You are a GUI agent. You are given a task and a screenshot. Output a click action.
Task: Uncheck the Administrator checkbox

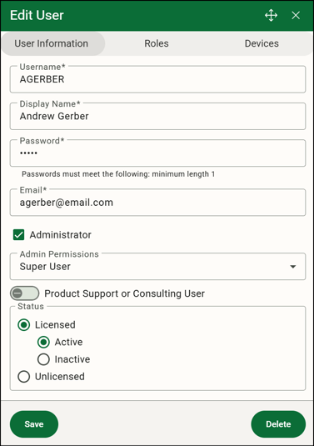[19, 235]
